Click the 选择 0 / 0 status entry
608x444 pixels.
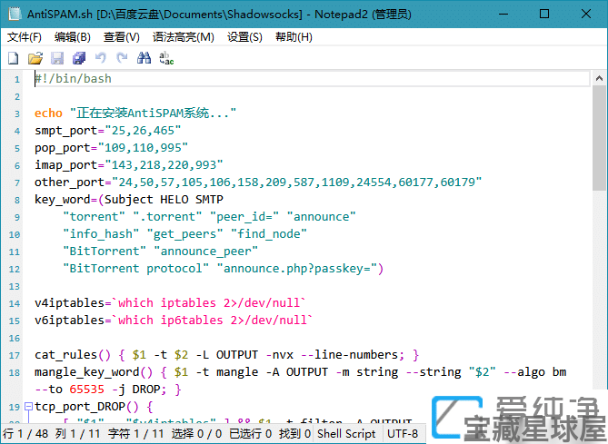tap(196, 433)
